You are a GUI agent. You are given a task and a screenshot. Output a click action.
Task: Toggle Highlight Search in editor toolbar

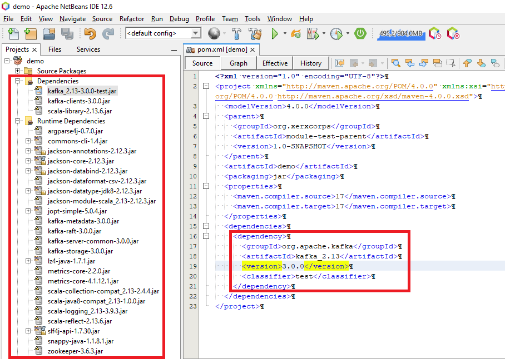tap(437, 63)
